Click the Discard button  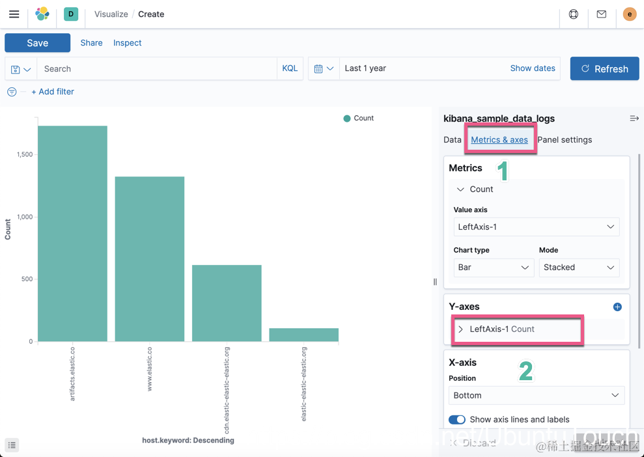pyautogui.click(x=473, y=443)
